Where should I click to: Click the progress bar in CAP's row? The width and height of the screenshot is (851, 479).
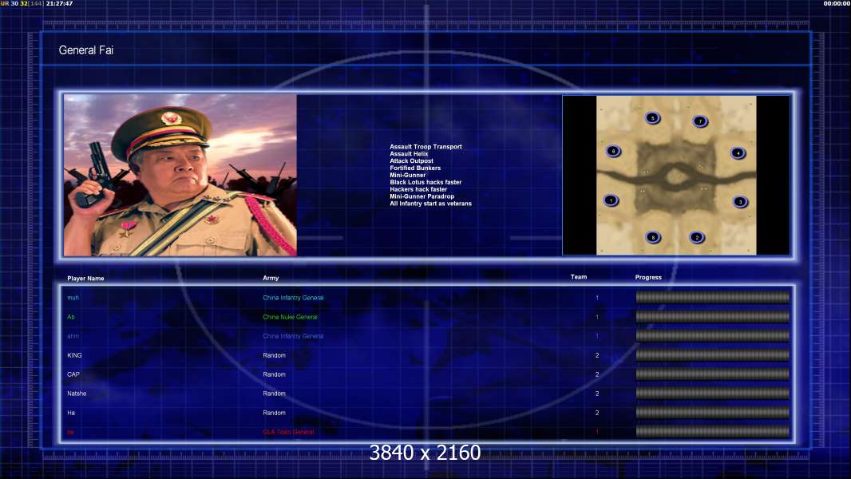(x=713, y=374)
